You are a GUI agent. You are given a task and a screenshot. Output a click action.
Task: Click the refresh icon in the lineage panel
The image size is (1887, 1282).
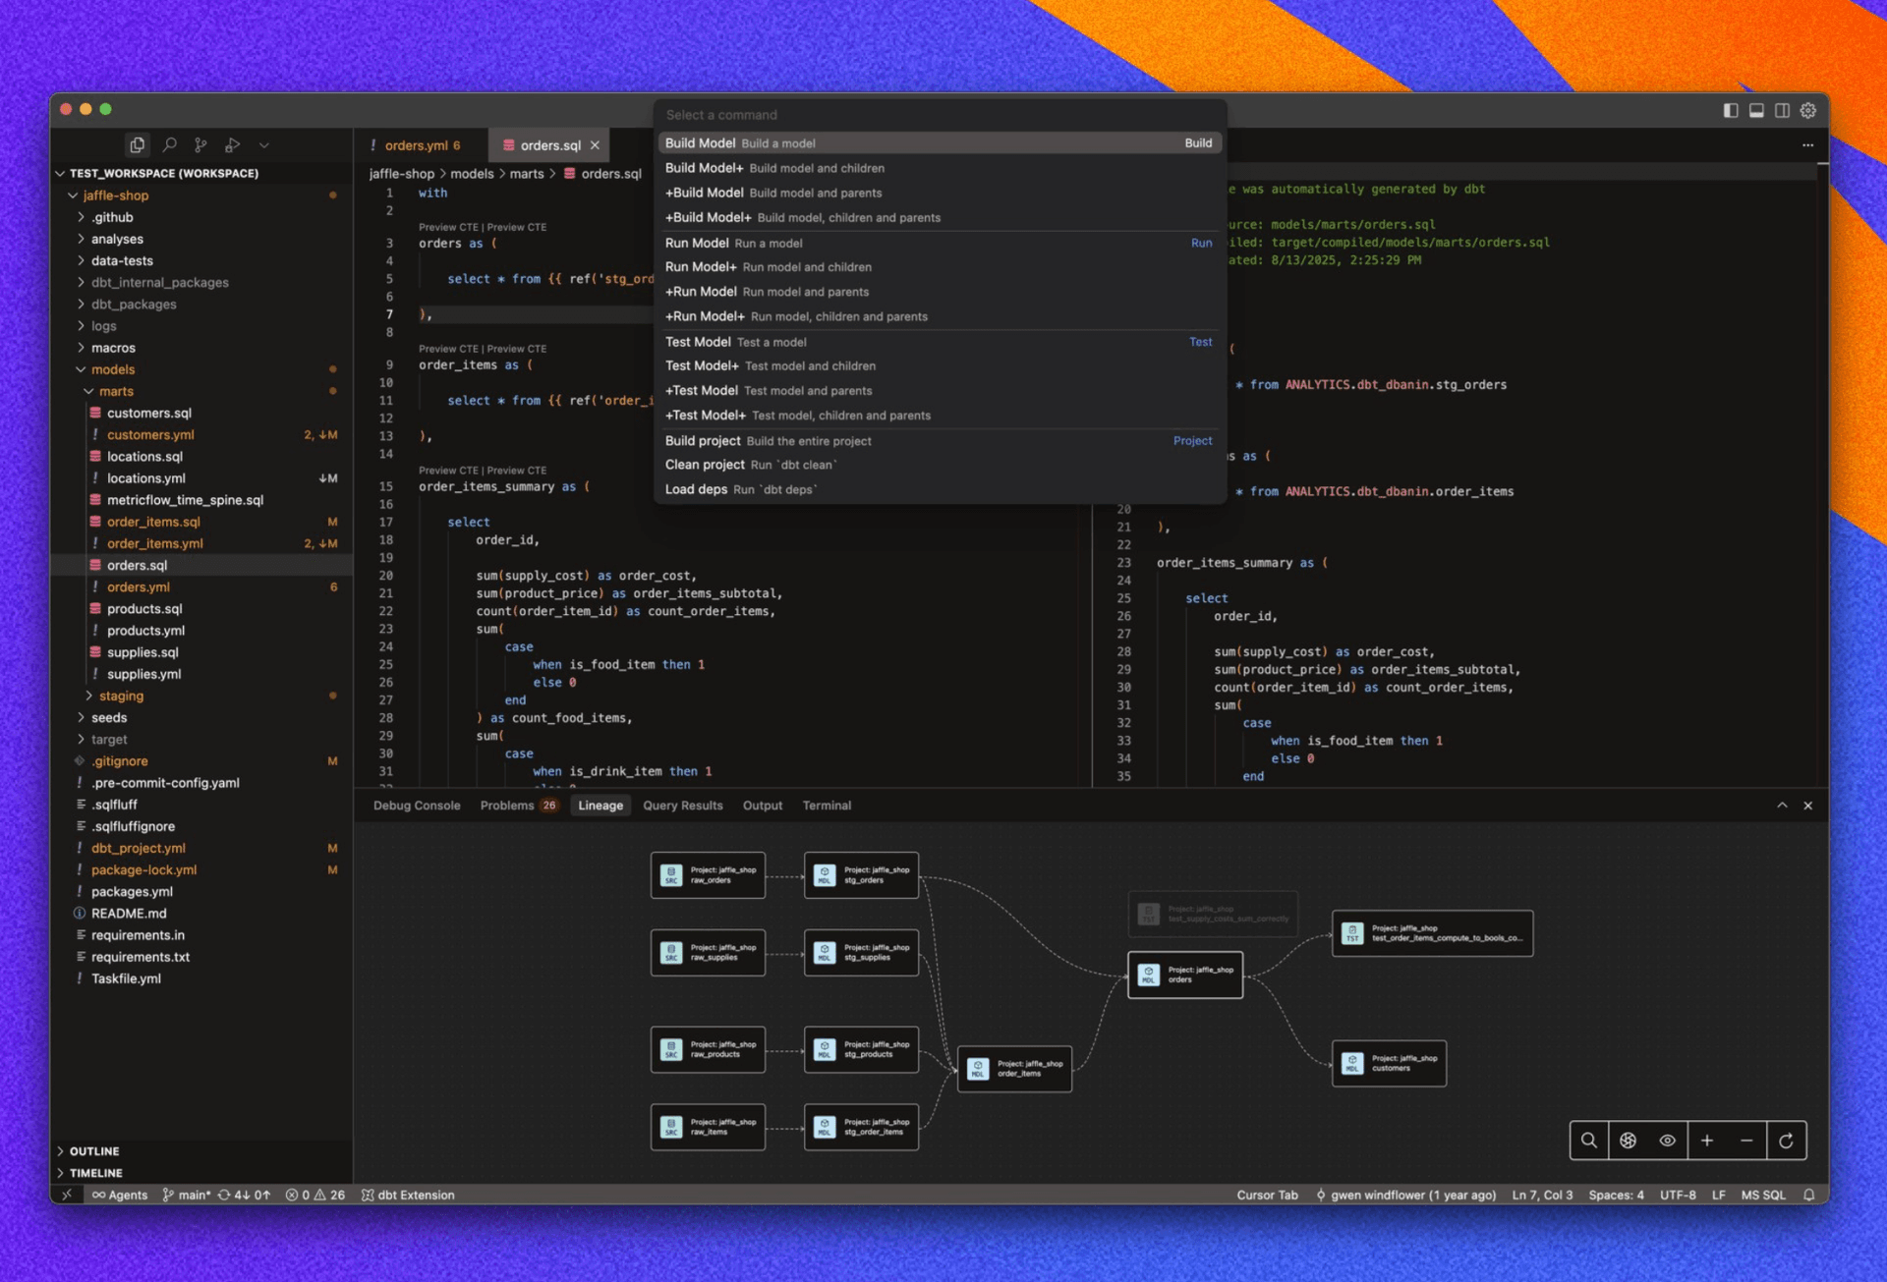pos(1787,1140)
